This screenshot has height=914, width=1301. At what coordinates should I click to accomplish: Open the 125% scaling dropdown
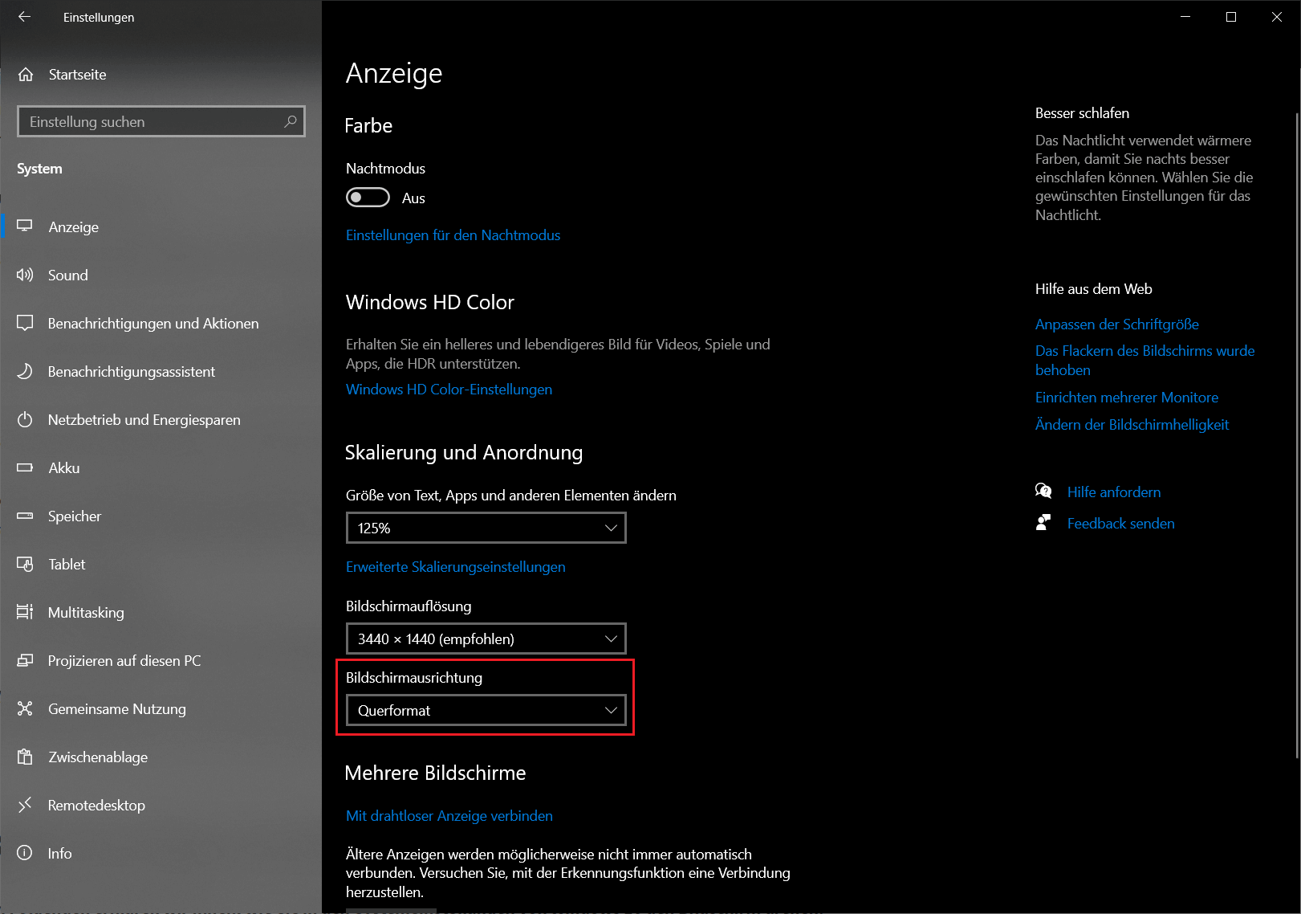486,528
